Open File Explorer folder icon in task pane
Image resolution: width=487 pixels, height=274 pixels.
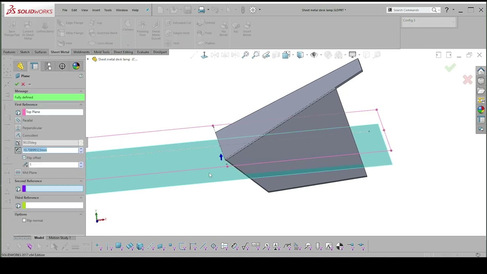[x=481, y=91]
